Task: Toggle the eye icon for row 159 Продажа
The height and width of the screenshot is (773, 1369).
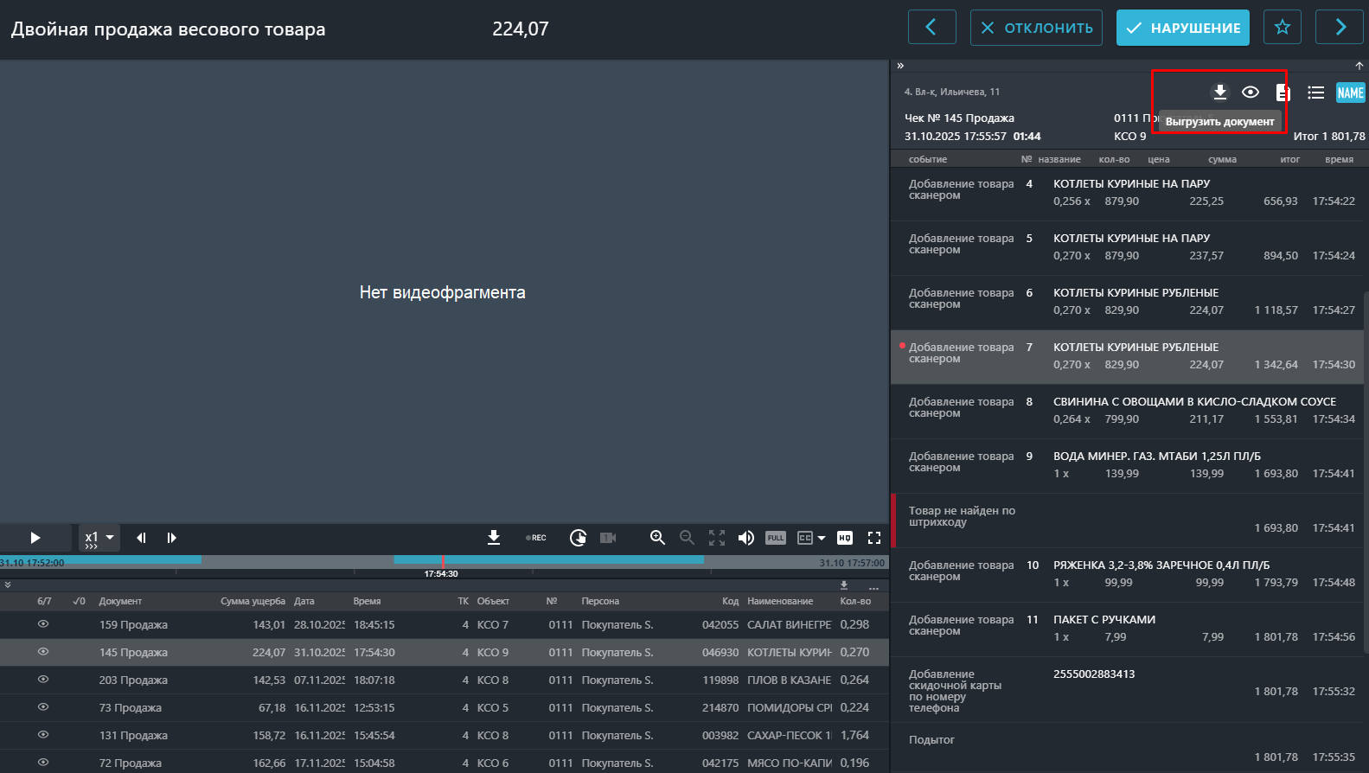Action: coord(43,624)
